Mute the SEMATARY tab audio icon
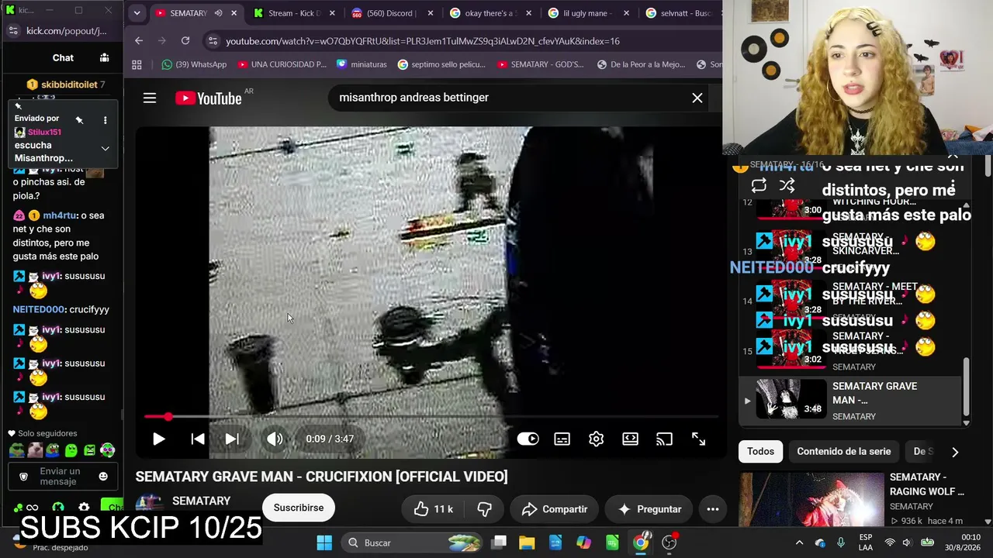The image size is (993, 558). point(218,13)
